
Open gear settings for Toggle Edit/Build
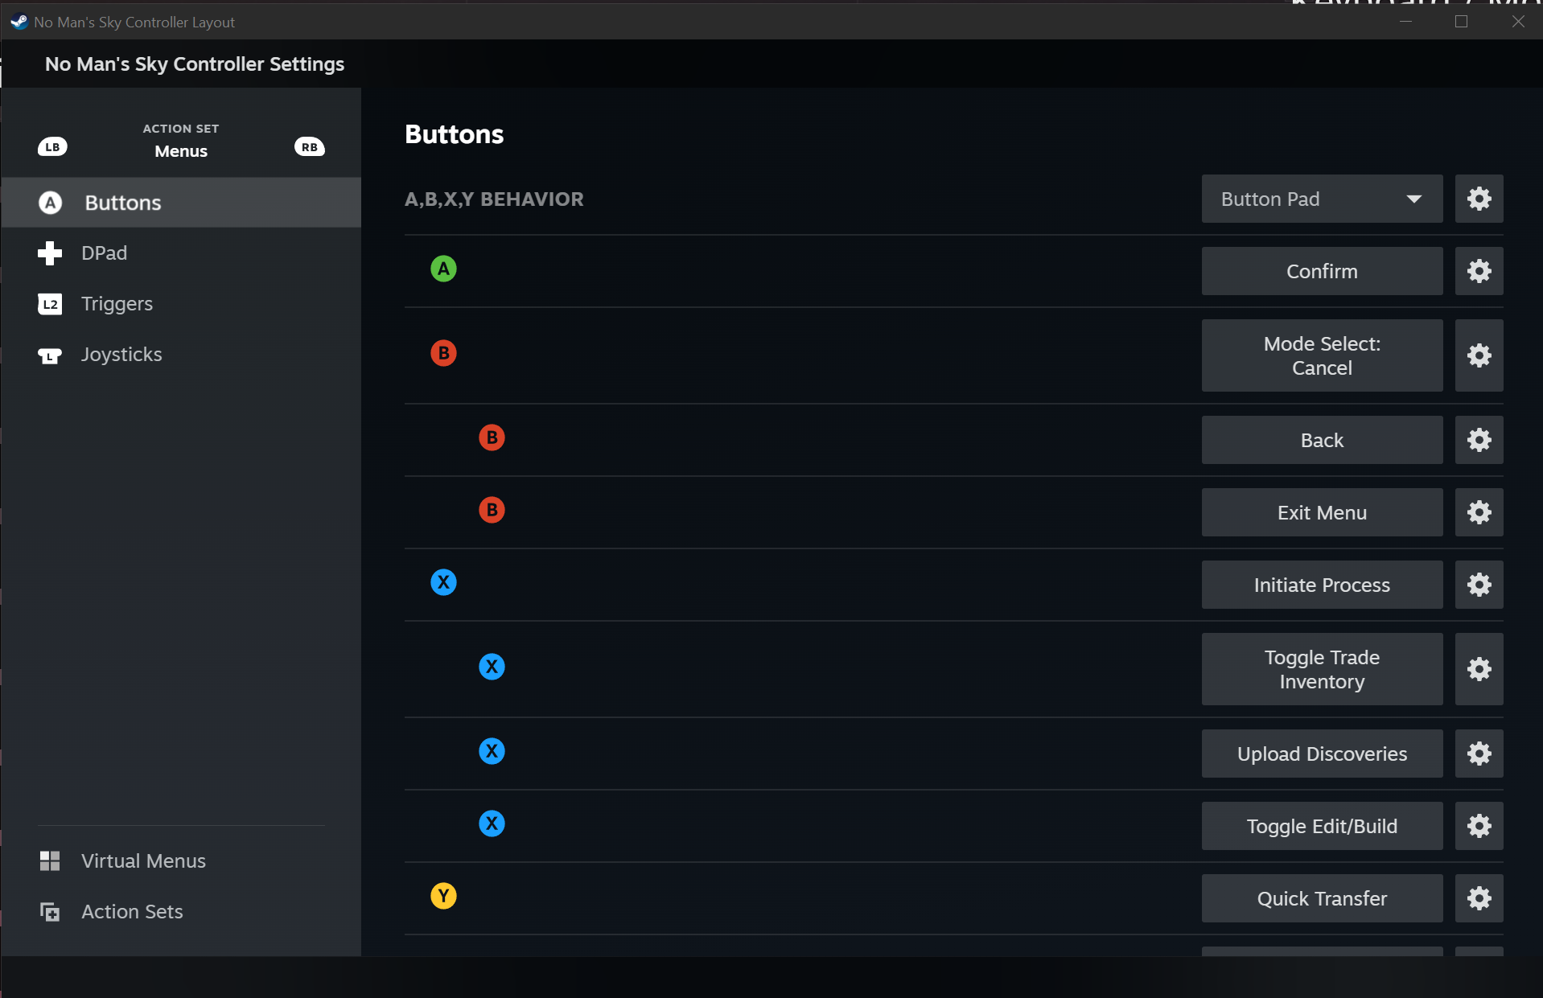coord(1479,826)
